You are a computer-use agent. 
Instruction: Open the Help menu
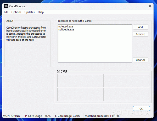point(41,12)
